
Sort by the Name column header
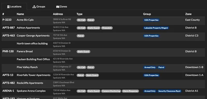(20, 14)
